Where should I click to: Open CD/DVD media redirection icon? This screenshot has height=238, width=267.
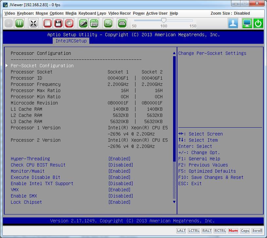(69, 23)
